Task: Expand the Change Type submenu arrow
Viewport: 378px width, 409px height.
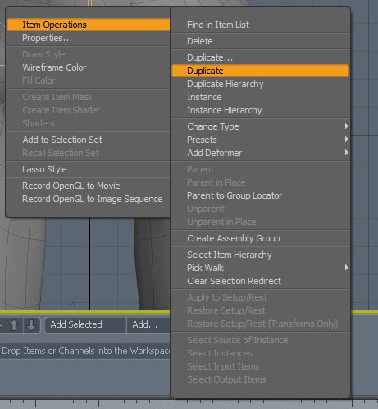Action: coord(346,126)
